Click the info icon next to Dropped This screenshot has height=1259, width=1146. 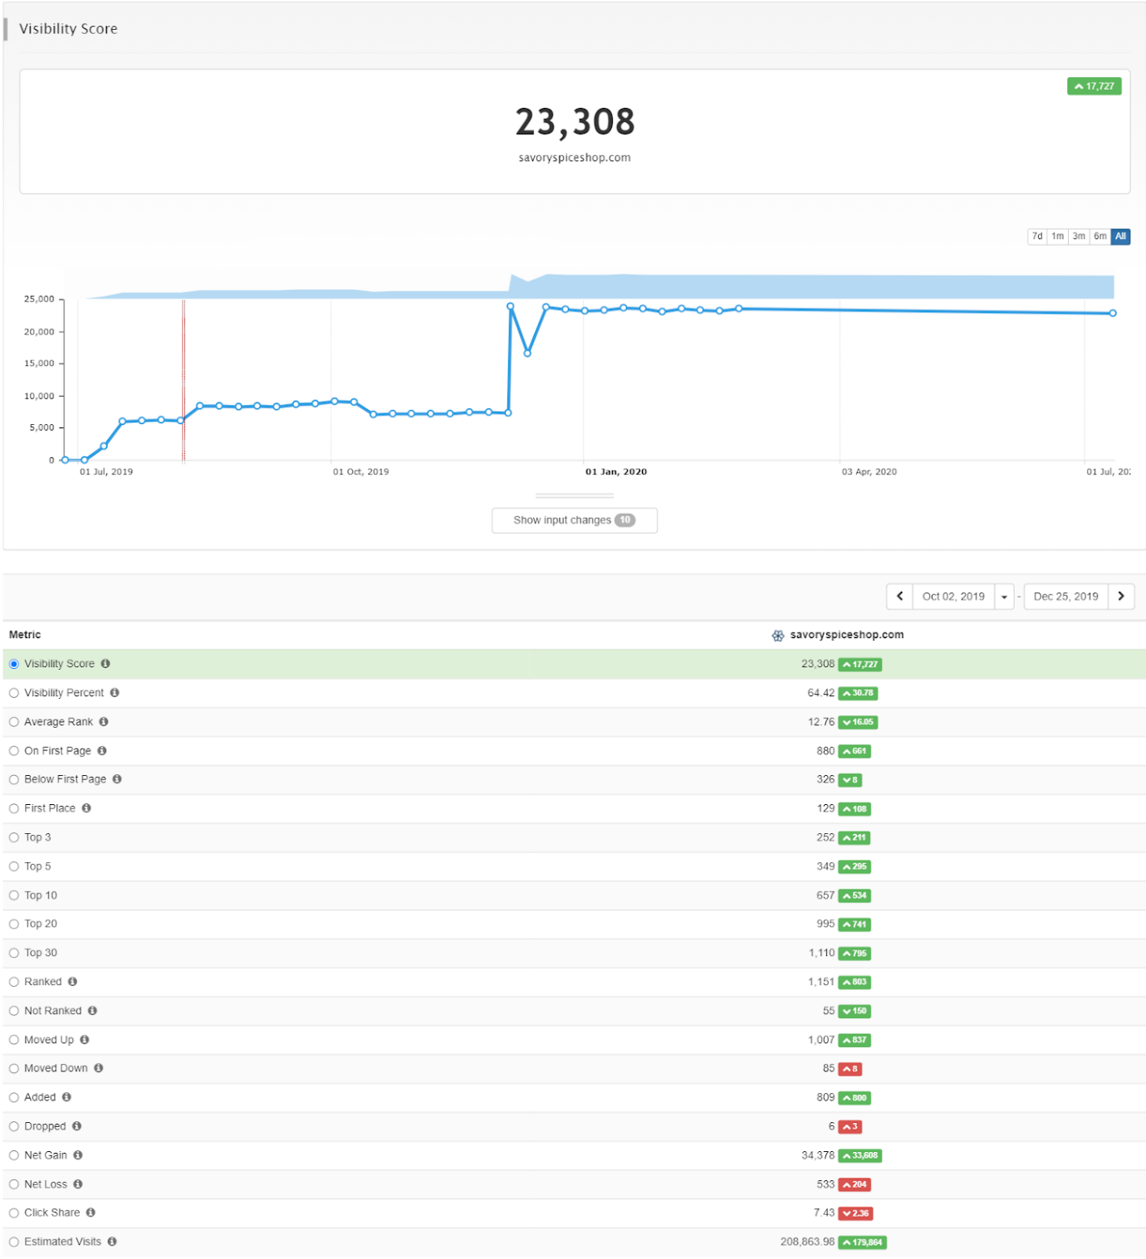[77, 1126]
